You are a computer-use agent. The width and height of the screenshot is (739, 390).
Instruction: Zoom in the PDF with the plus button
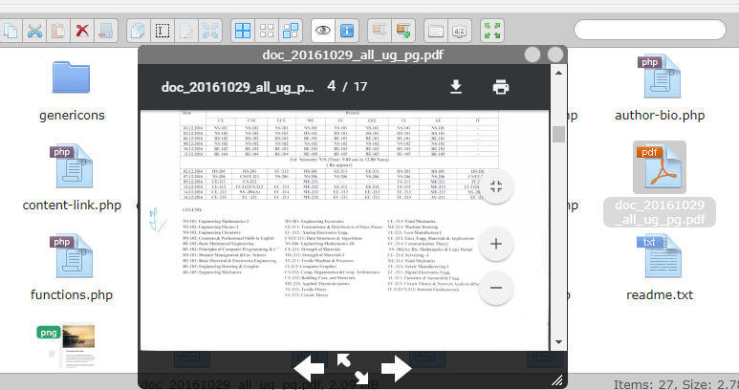point(496,244)
